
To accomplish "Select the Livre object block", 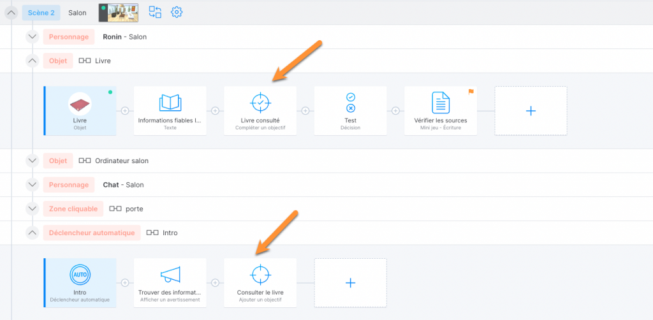I will (x=80, y=111).
